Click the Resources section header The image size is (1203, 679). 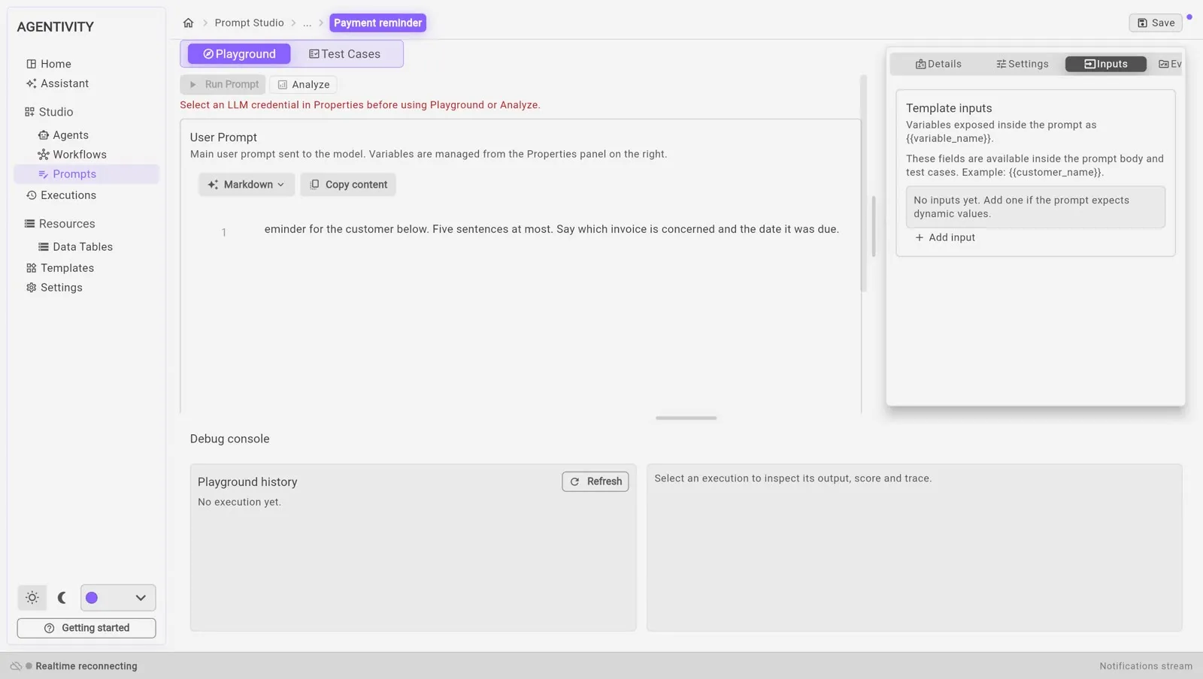click(59, 224)
